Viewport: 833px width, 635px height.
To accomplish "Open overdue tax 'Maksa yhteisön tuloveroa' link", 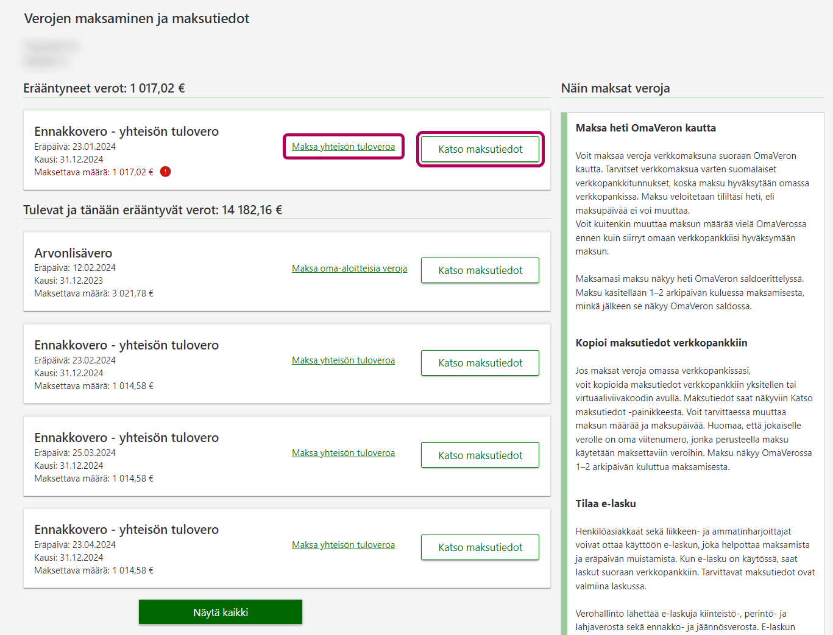I will tap(343, 147).
